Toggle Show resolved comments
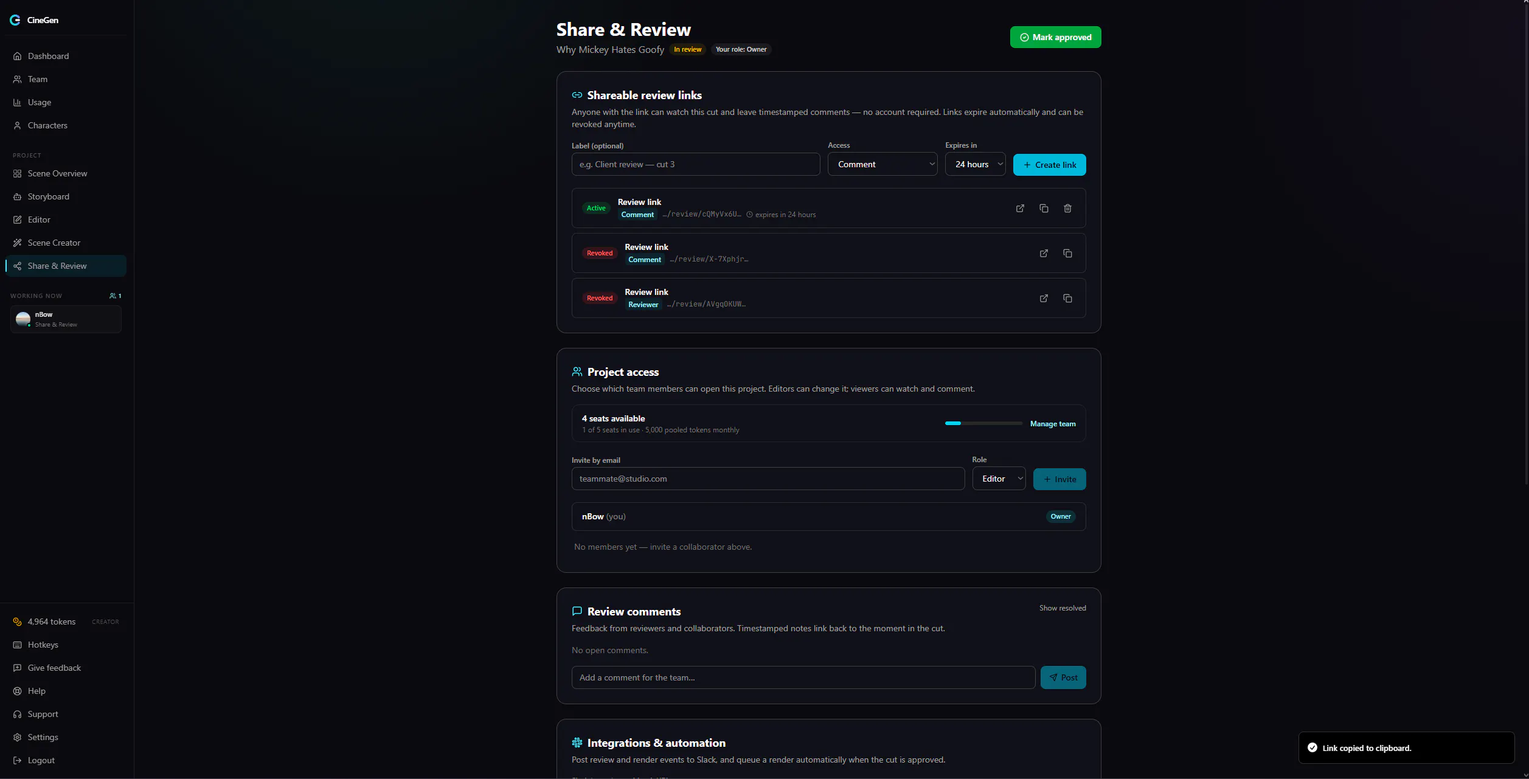 [x=1062, y=608]
